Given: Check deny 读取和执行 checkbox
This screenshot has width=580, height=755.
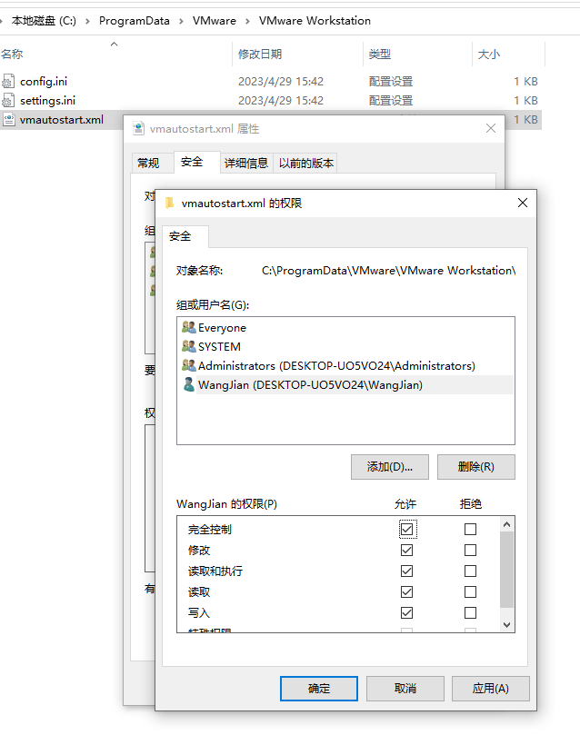Looking at the screenshot, I should coord(470,571).
